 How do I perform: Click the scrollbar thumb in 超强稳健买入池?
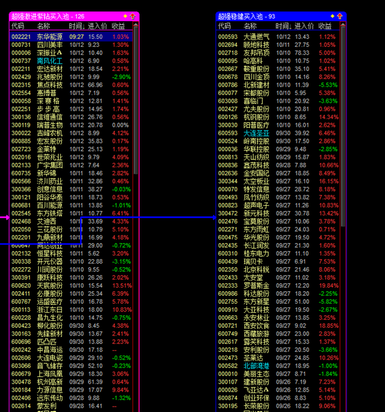[x=343, y=126]
